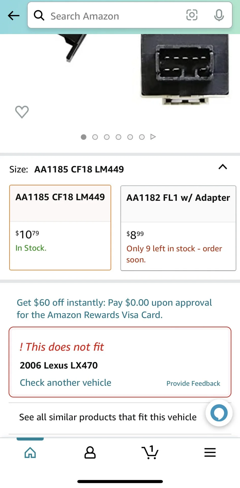Image resolution: width=240 pixels, height=488 pixels.
Task: Open See all similar products that fit
Action: [108, 417]
